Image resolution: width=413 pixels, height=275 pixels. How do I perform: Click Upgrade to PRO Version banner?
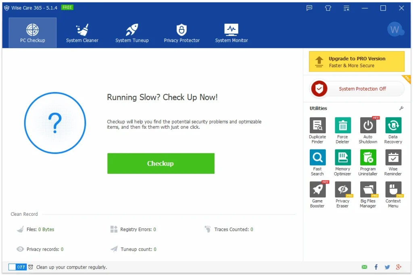point(357,62)
